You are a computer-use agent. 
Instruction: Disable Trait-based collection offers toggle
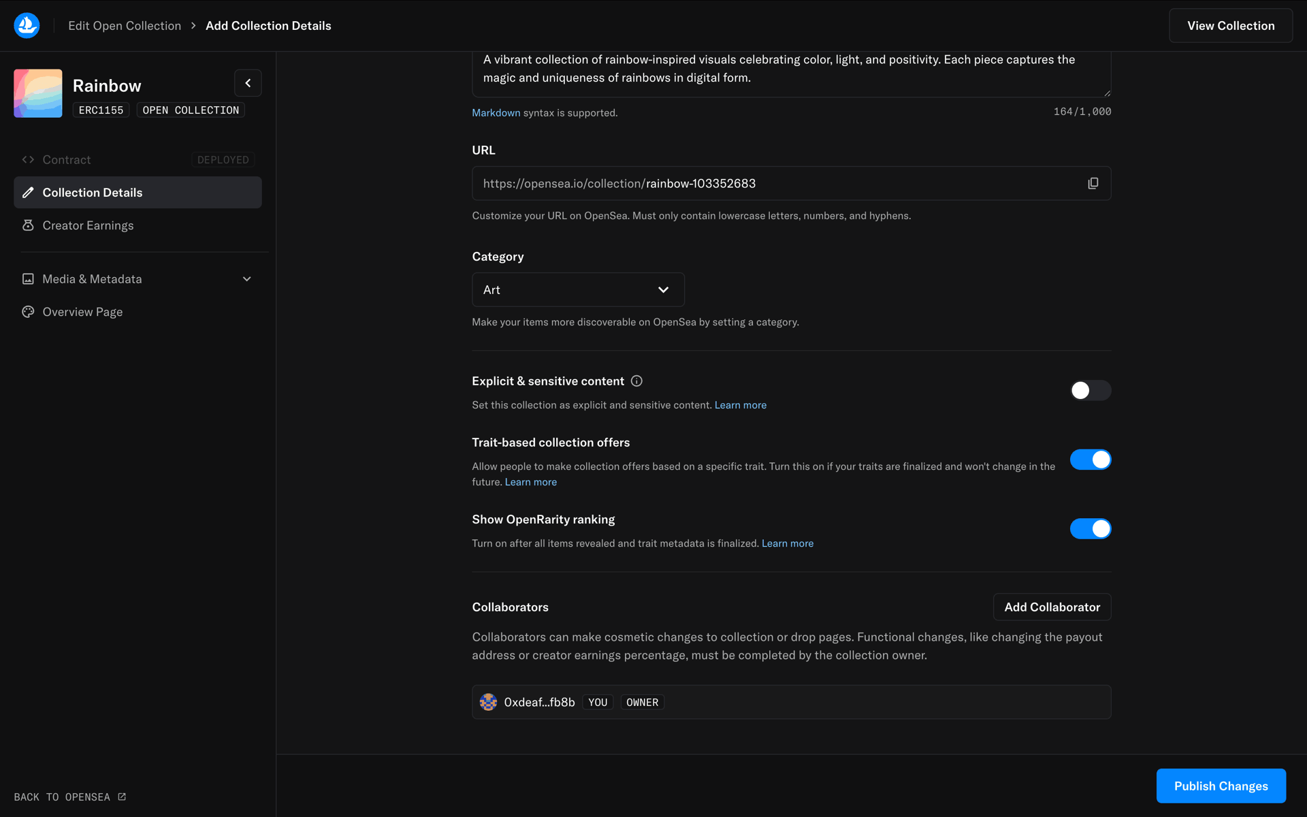(x=1091, y=460)
